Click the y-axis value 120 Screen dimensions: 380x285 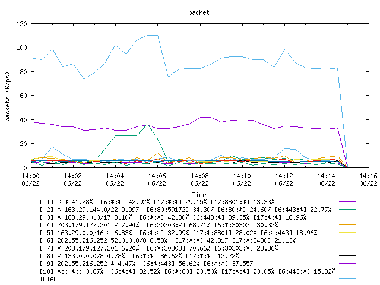[x=21, y=24]
